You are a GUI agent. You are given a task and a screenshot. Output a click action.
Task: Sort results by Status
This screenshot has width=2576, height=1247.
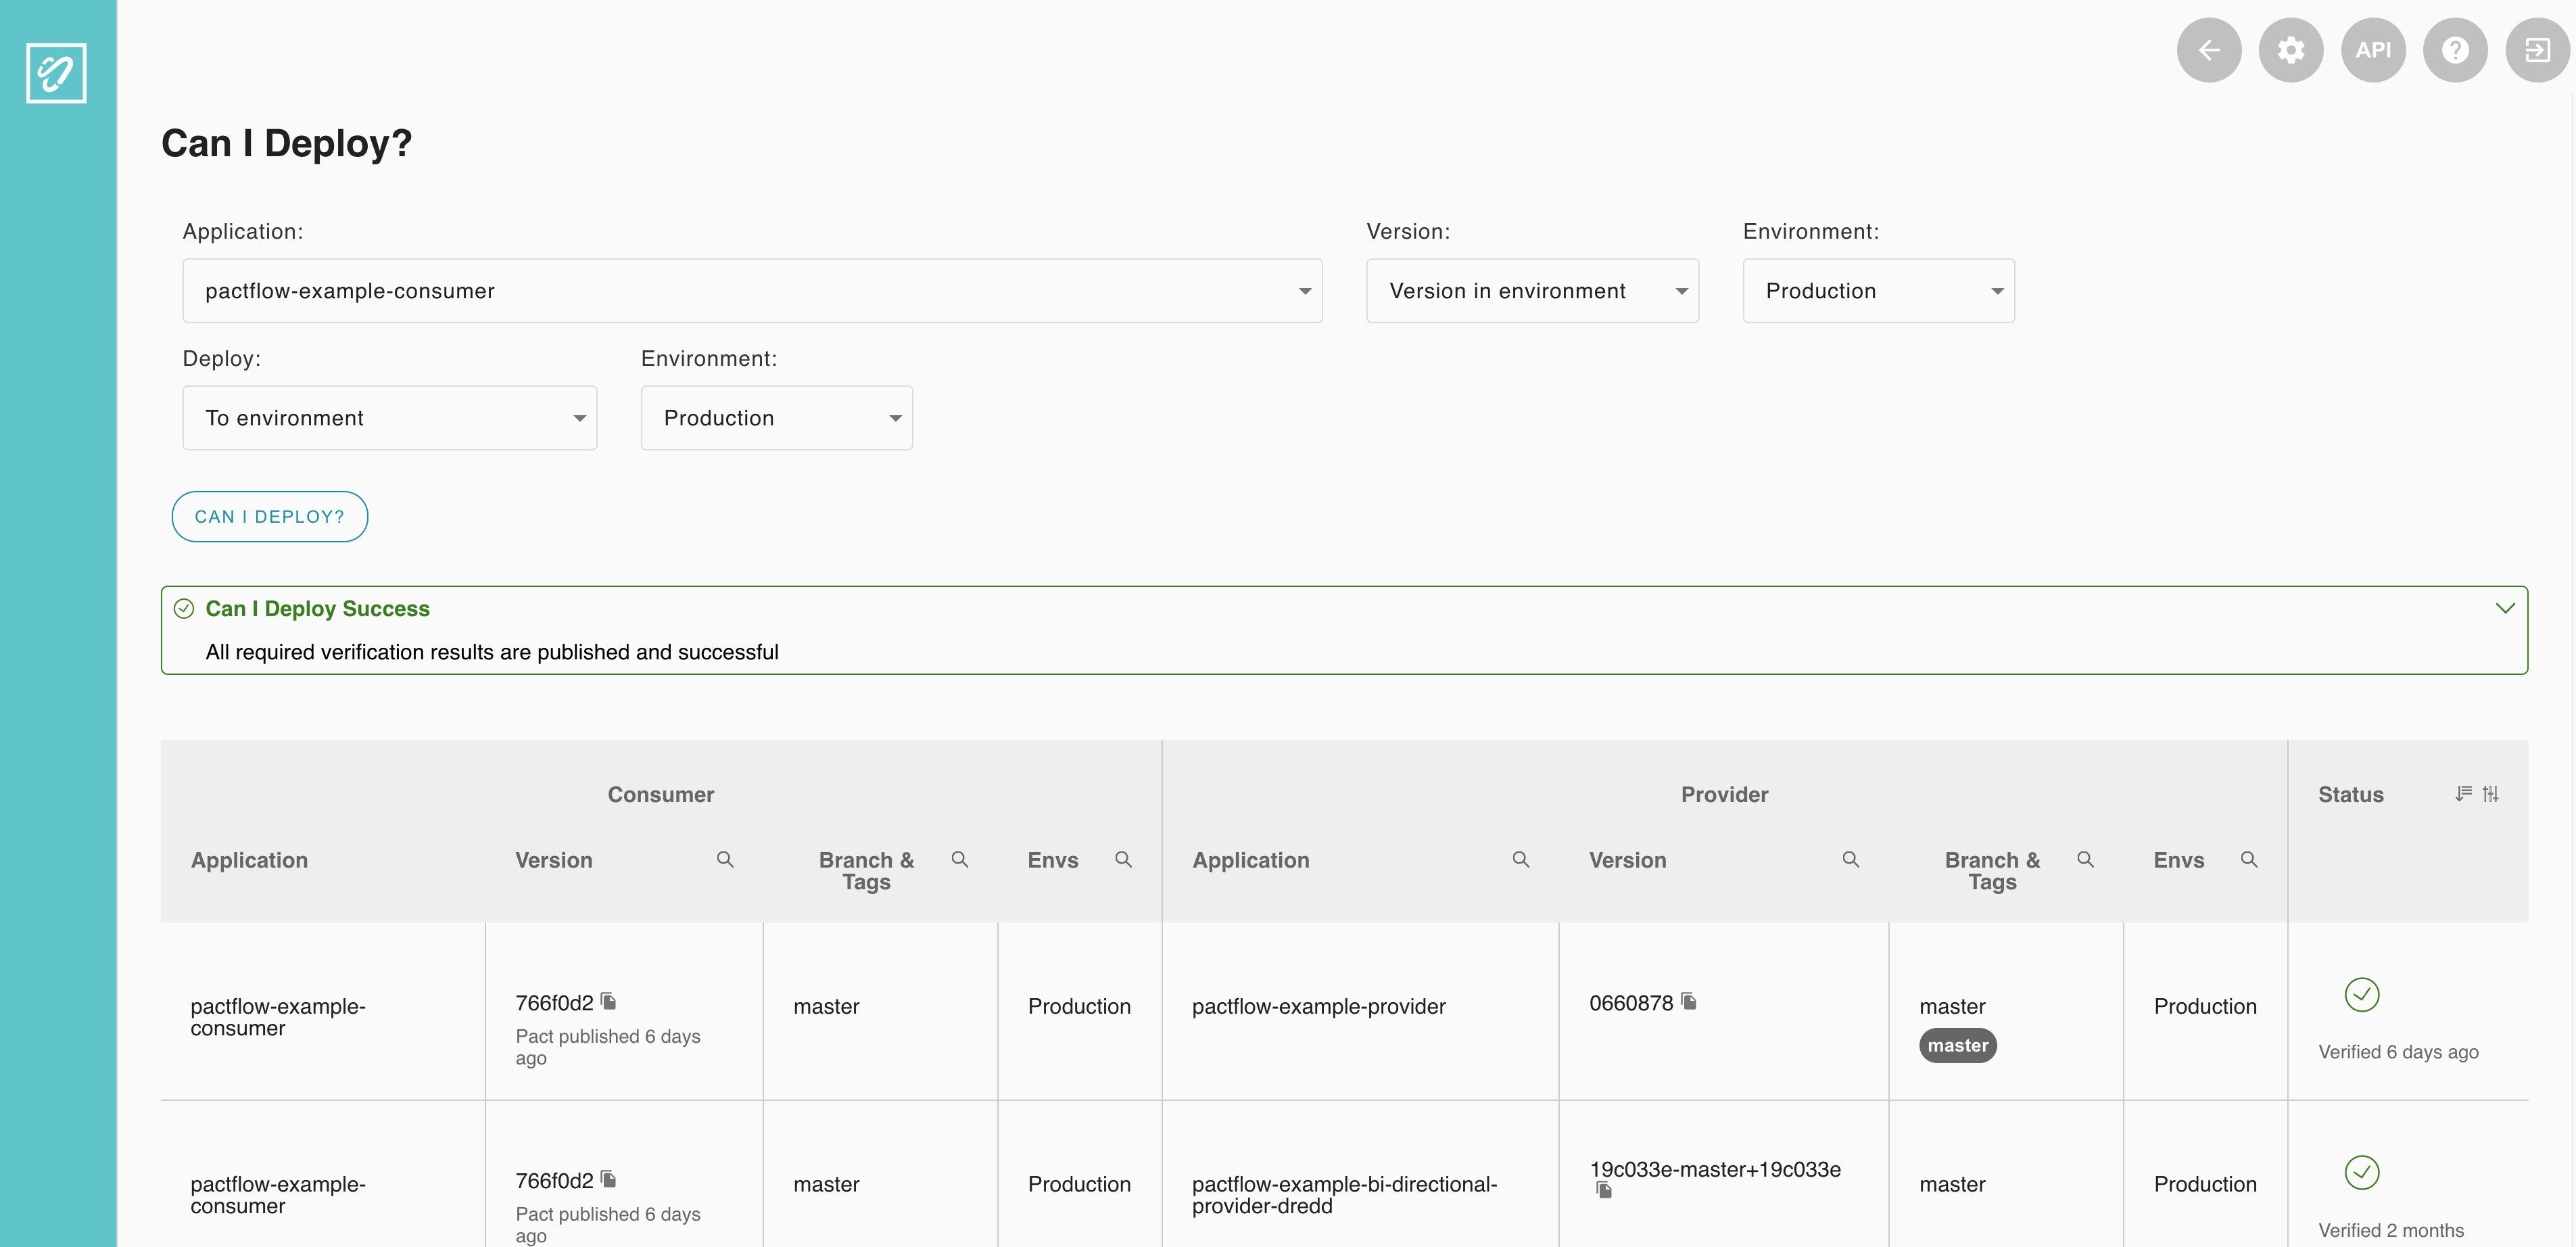(2463, 794)
